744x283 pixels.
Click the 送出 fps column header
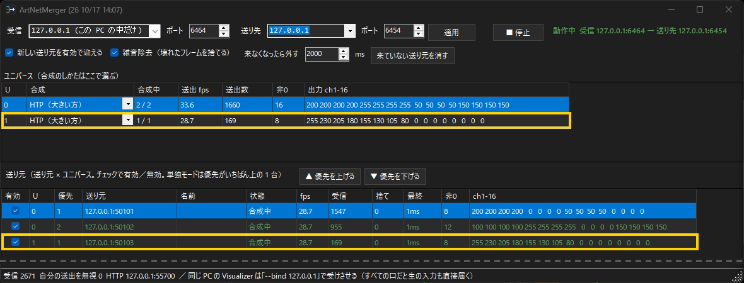[x=200, y=89]
